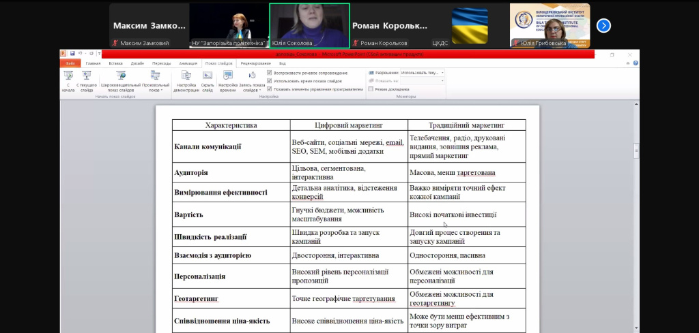Click Аудиторія row label
The height and width of the screenshot is (333, 699).
click(191, 172)
